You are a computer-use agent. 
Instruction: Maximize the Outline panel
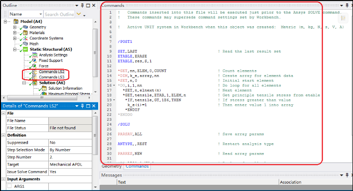pos(88,5)
